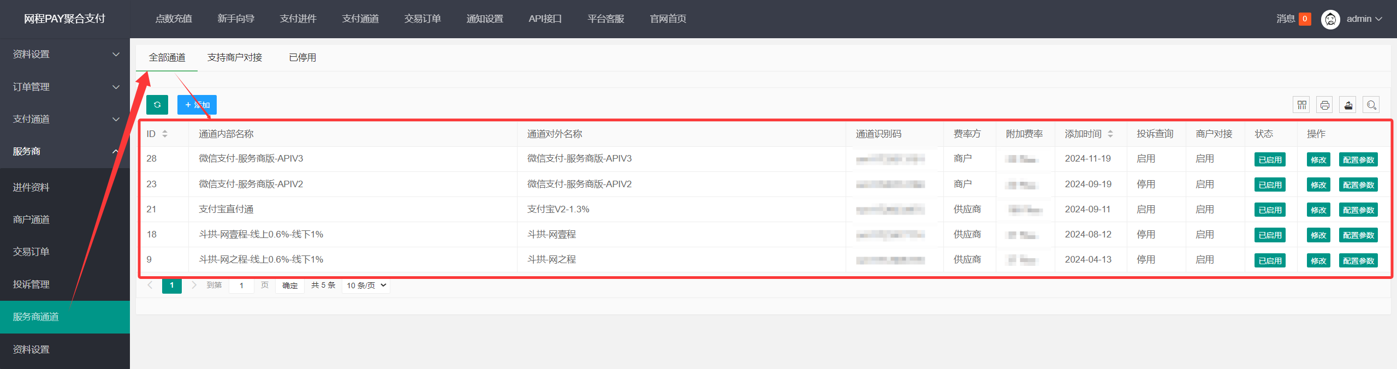Open the search magnifier icon
This screenshot has width=1397, height=369.
[x=1371, y=105]
